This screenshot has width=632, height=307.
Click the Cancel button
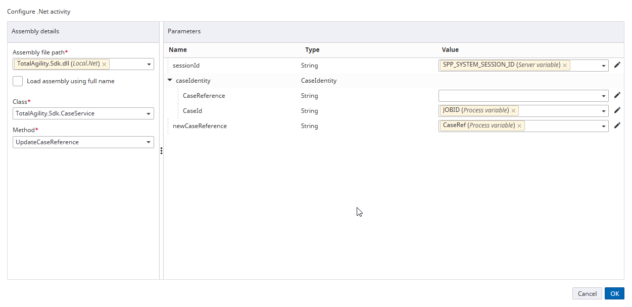[x=587, y=293]
